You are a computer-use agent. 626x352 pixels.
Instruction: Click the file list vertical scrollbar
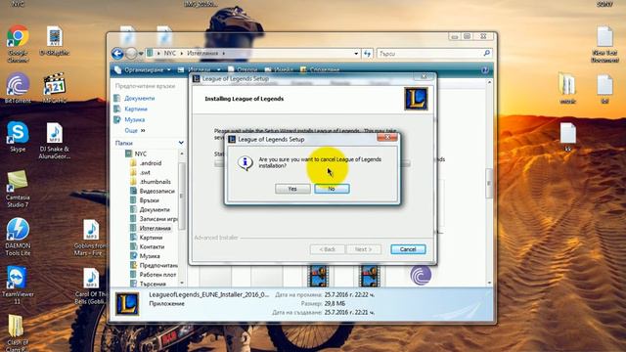(x=489, y=183)
